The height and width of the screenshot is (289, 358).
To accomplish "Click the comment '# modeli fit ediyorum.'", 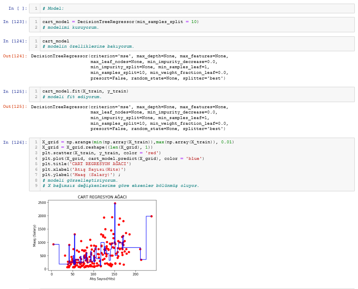I will pyautogui.click(x=72, y=97).
